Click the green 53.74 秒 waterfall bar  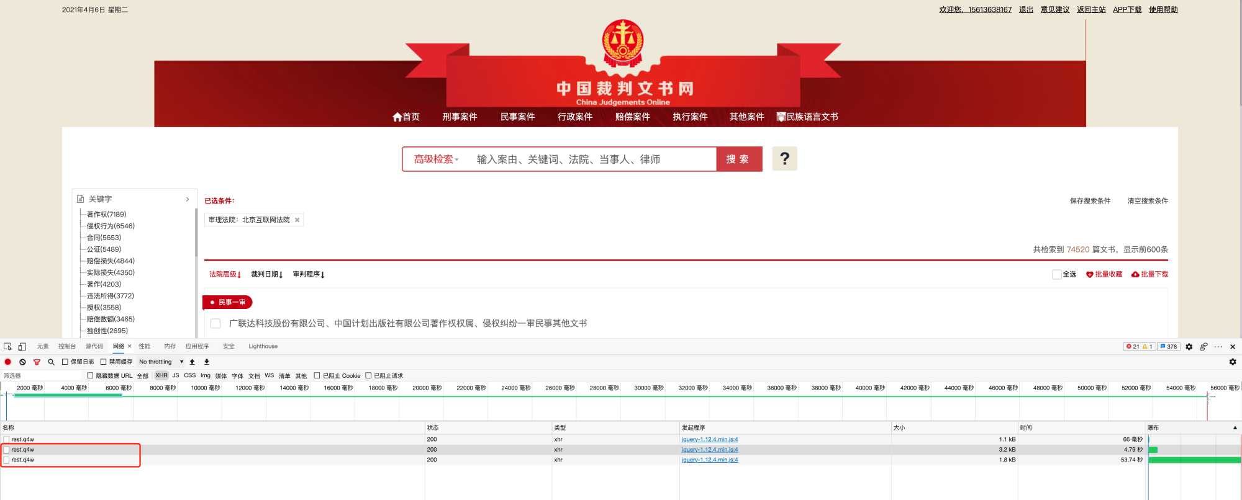pos(1194,460)
